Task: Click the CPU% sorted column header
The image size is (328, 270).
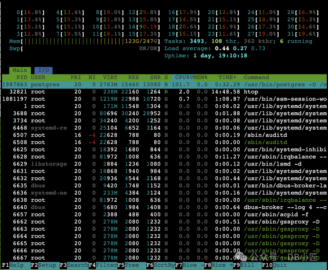Action: coord(183,77)
